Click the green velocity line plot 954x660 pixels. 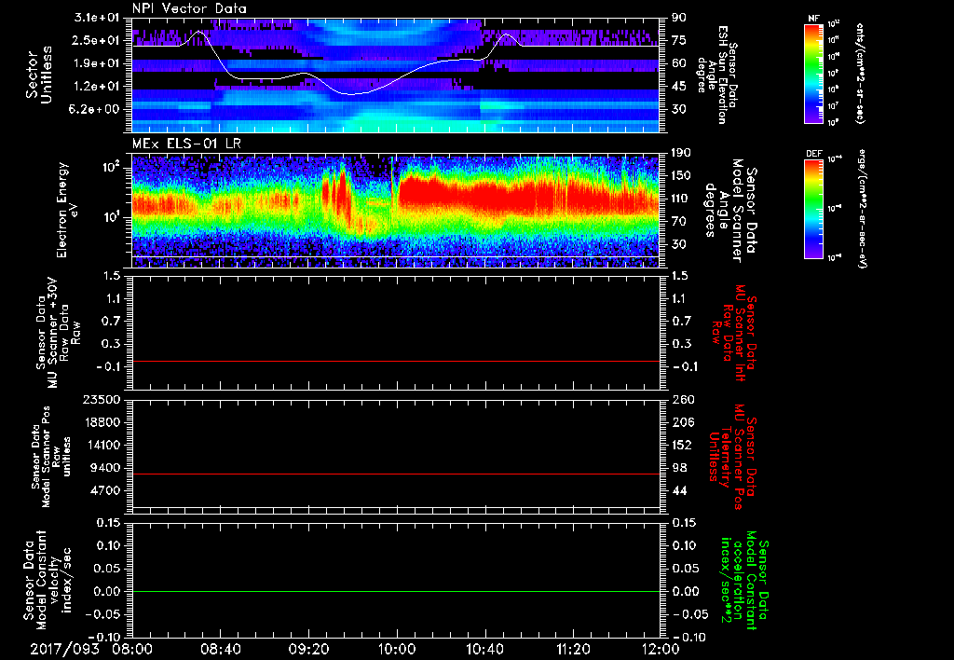click(x=395, y=591)
